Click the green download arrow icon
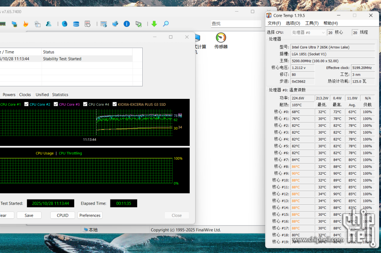381x253 pixels. tap(154, 24)
